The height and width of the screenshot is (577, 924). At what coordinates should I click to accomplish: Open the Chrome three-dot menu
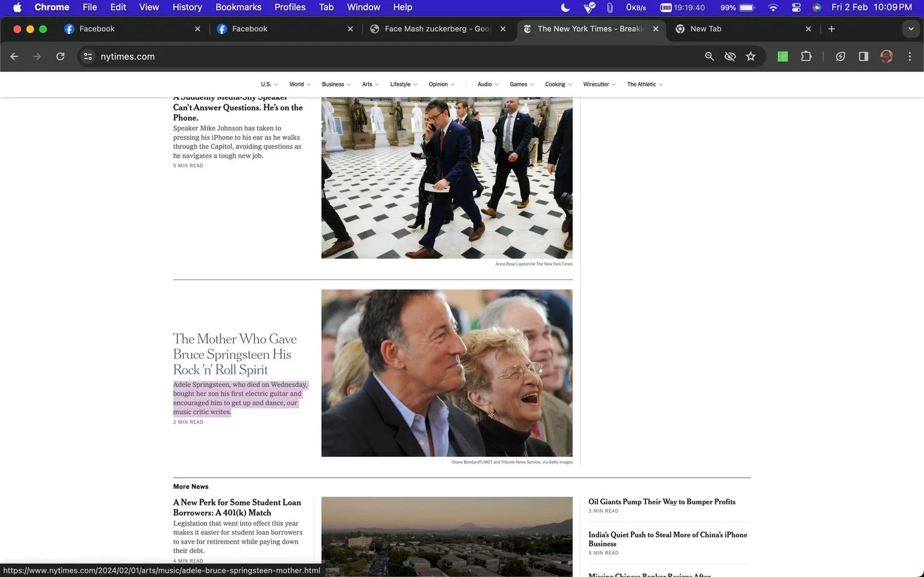tap(910, 56)
